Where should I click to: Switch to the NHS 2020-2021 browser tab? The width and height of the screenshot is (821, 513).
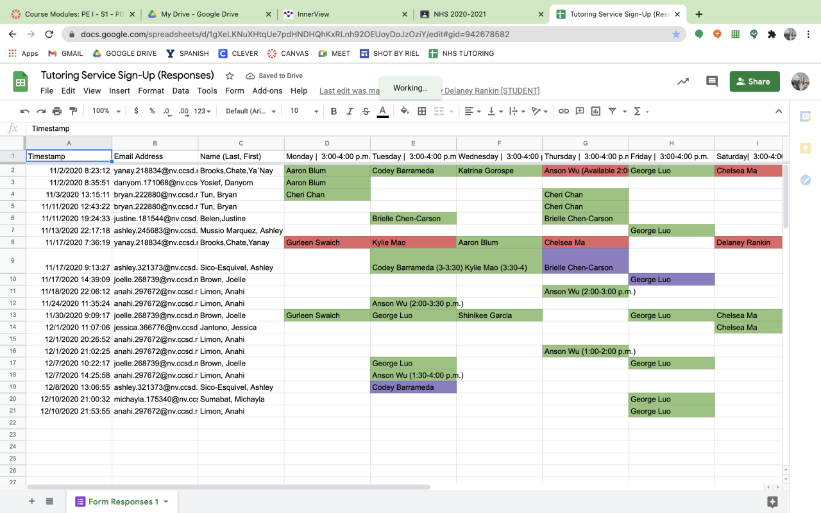point(477,14)
